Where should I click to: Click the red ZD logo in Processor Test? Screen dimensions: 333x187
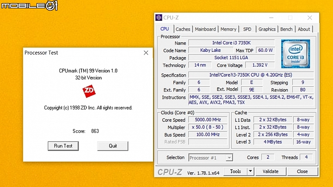(x=89, y=91)
